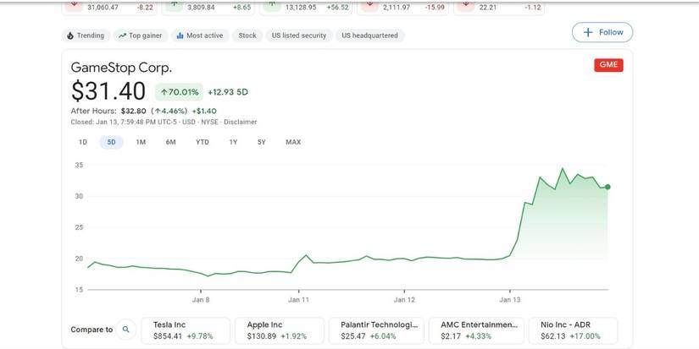Image resolution: width=699 pixels, height=349 pixels.
Task: Switch chart to 6M range
Action: pyautogui.click(x=171, y=142)
